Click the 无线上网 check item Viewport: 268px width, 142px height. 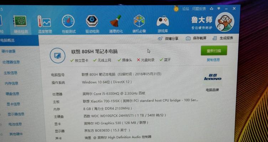[x=102, y=60]
